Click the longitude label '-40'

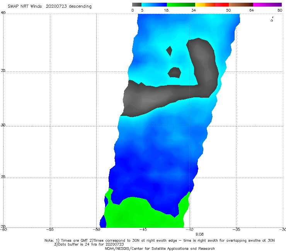point(190,229)
